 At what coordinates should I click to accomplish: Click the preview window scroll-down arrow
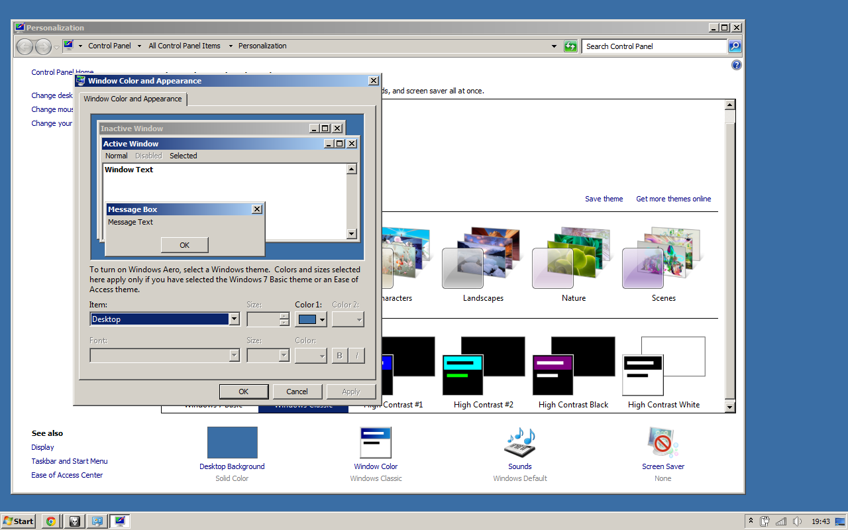point(352,234)
